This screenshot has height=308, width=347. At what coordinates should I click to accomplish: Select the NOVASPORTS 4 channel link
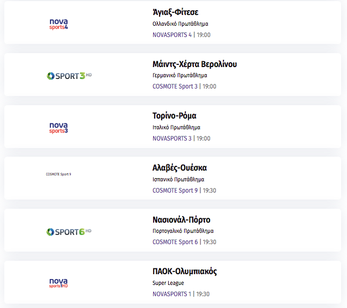coord(172,35)
